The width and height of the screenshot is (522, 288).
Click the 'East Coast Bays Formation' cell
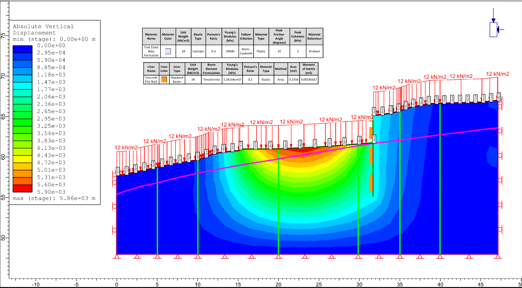151,51
